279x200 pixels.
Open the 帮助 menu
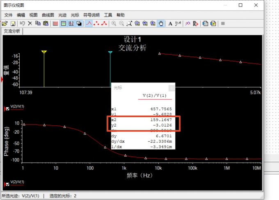pos(121,15)
